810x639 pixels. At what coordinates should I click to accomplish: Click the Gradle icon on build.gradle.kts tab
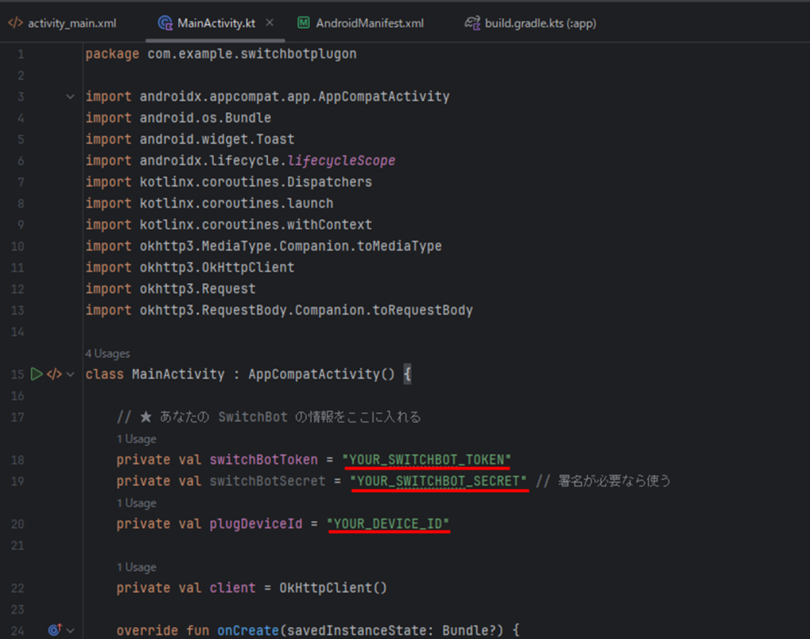pyautogui.click(x=472, y=23)
